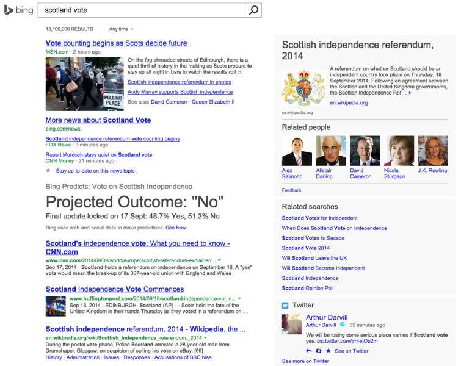Click the verified badge beside Arthur Darvill
461x366 pixels.
coord(342,325)
